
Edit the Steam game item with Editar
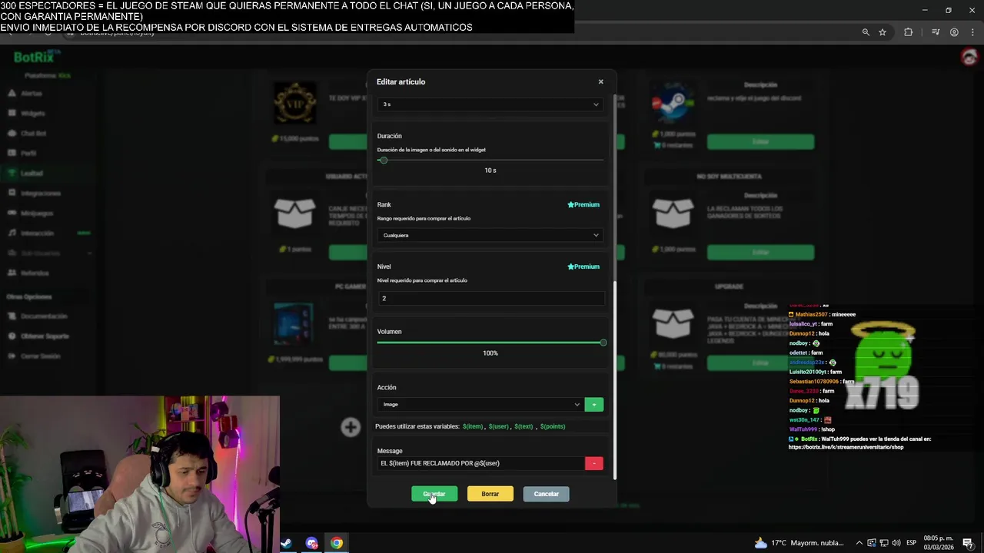coord(760,142)
